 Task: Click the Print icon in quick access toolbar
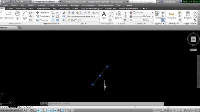(x=18, y=2)
